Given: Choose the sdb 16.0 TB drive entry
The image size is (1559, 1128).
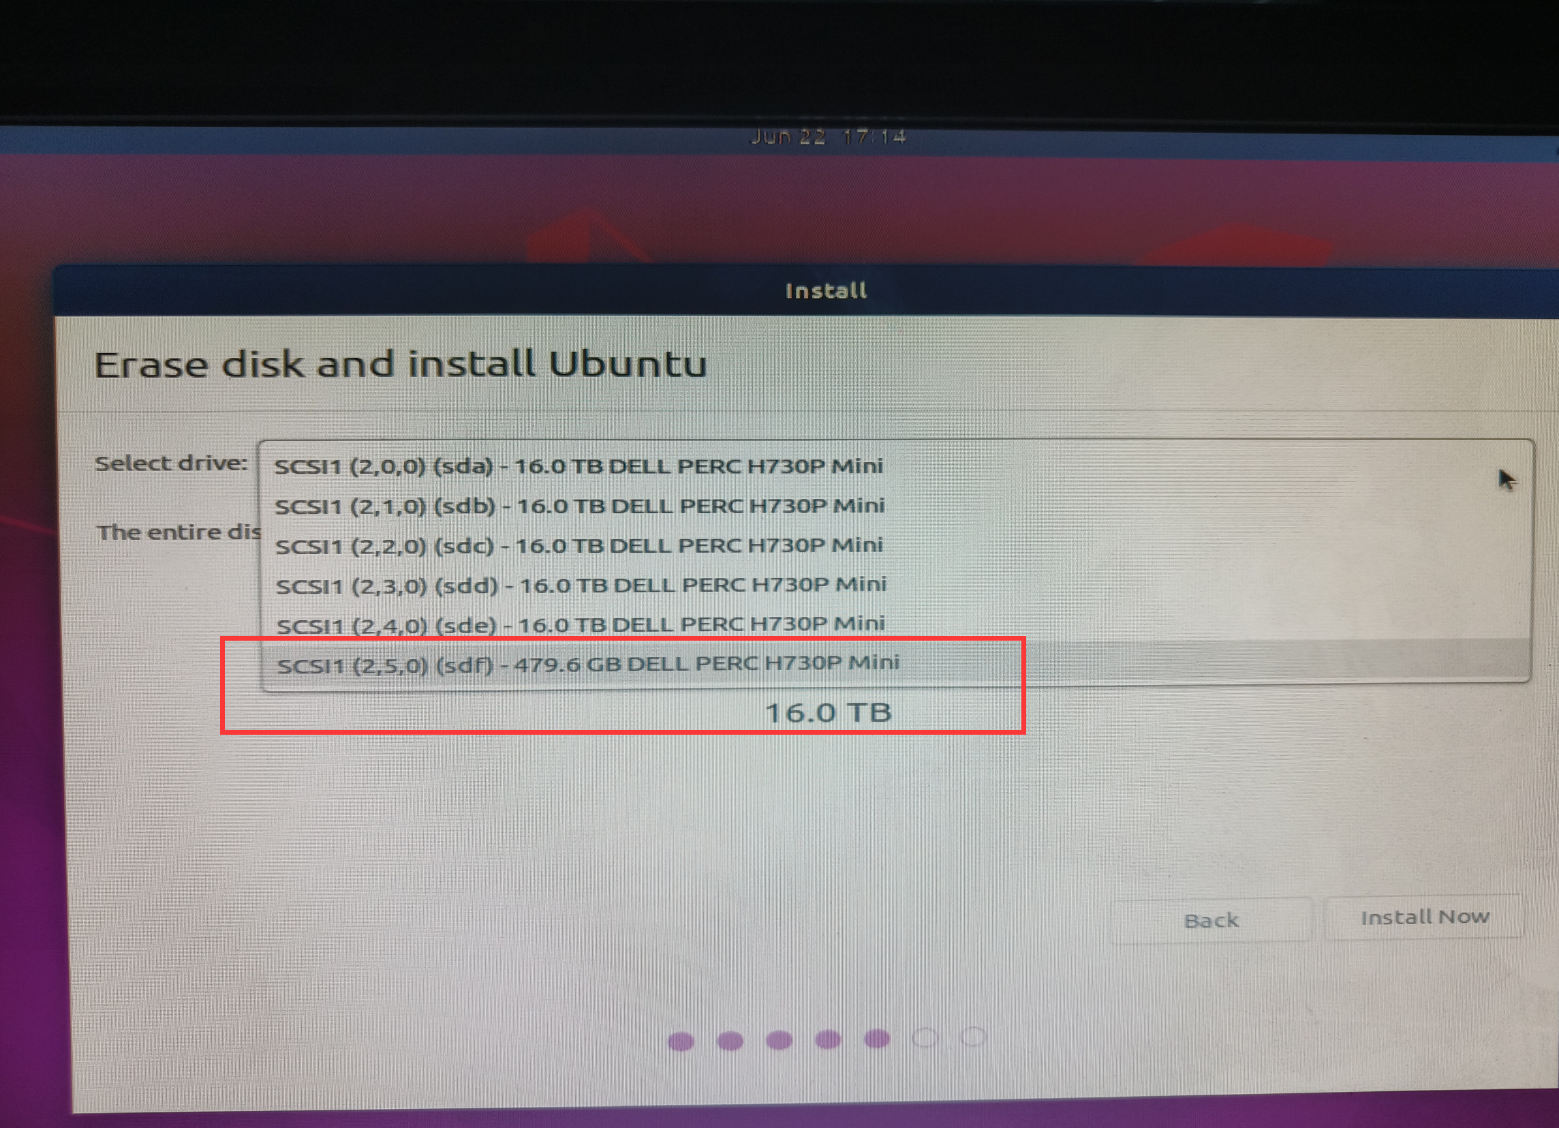Looking at the screenshot, I should (x=895, y=506).
